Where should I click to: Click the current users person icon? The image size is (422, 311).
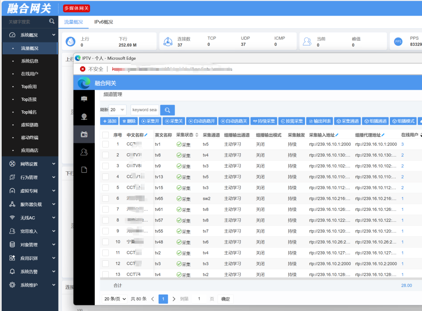307,42
